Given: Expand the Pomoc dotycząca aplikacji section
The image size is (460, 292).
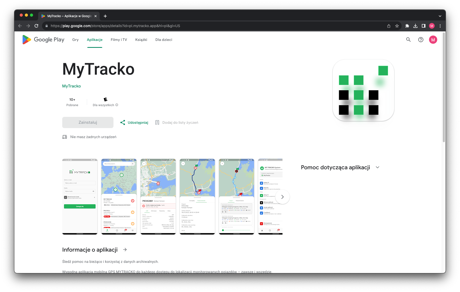Looking at the screenshot, I should click(x=378, y=167).
